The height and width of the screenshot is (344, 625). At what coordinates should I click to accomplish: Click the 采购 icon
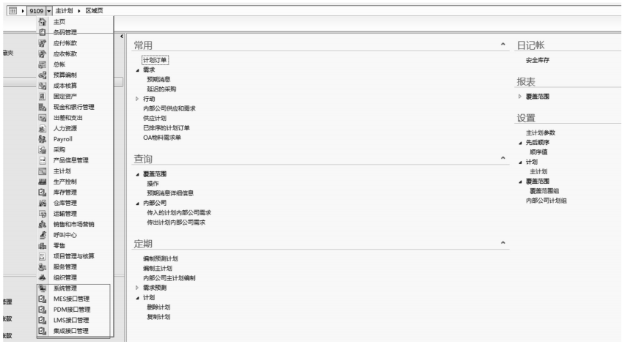point(43,149)
